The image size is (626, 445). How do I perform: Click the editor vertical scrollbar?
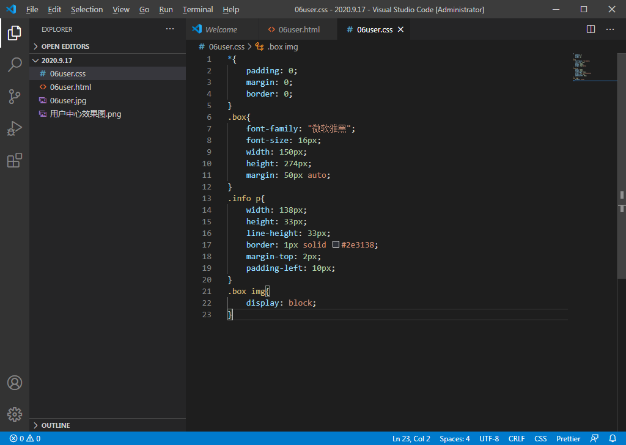tap(622, 166)
